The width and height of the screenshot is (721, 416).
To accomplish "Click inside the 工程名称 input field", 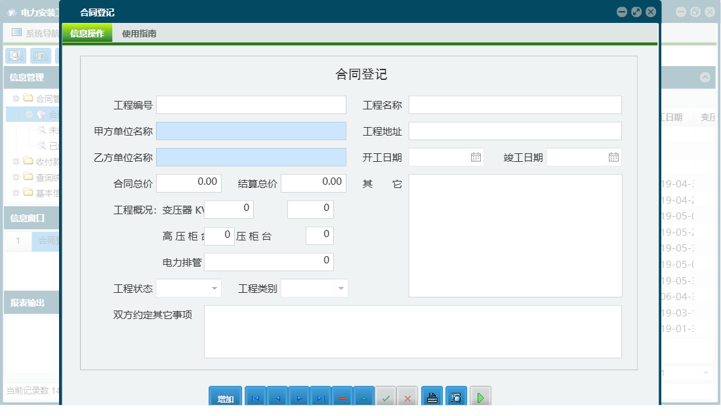I will pos(515,104).
